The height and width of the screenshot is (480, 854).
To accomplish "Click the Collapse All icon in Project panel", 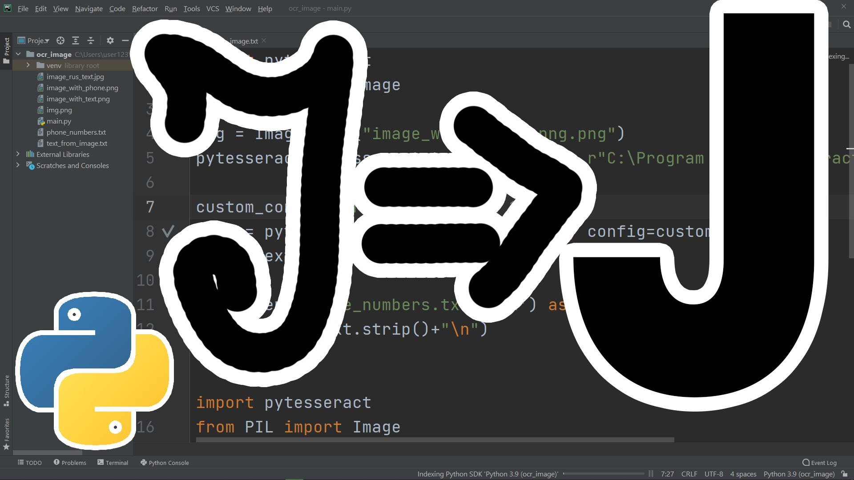I will click(91, 40).
